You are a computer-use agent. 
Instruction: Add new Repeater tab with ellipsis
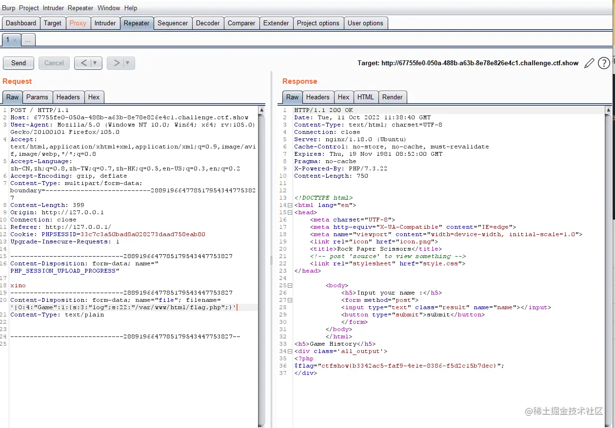click(x=28, y=40)
